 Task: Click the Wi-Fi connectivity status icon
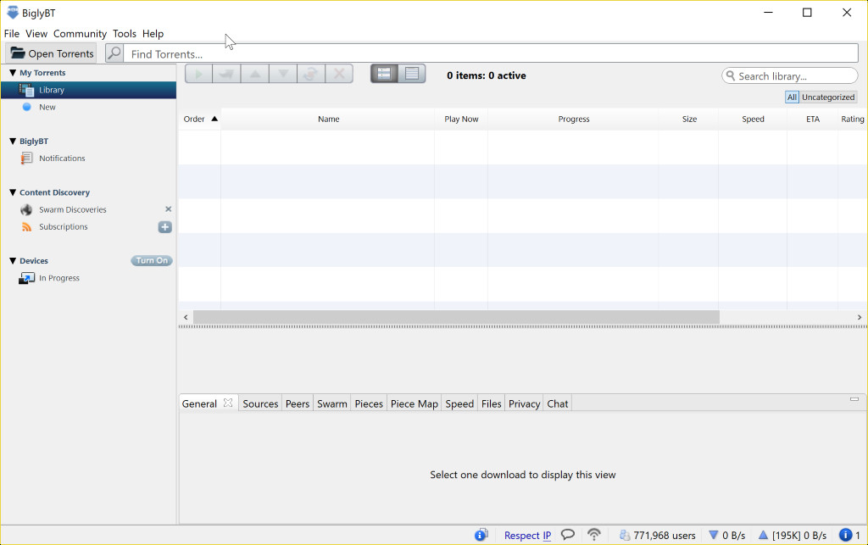coord(594,535)
